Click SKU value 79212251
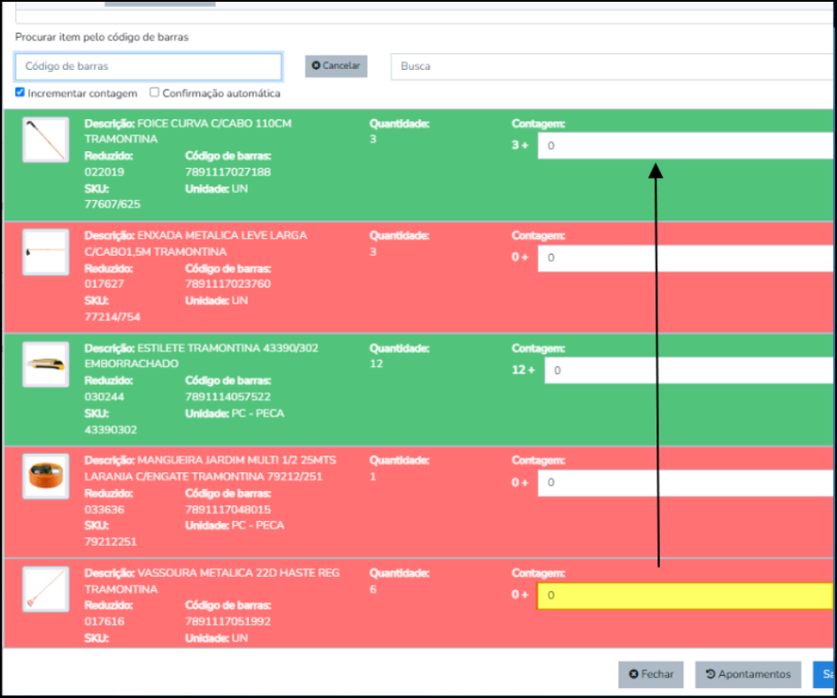This screenshot has height=698, width=837. click(x=111, y=541)
